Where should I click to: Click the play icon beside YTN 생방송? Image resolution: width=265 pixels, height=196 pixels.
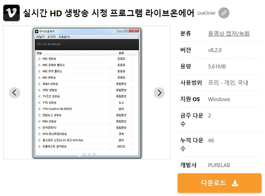pyautogui.click(x=39, y=102)
